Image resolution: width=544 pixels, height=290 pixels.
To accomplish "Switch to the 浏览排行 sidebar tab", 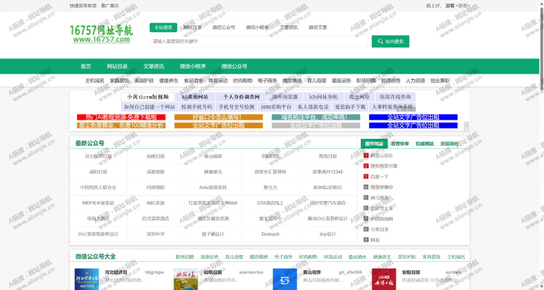I will [x=449, y=143].
